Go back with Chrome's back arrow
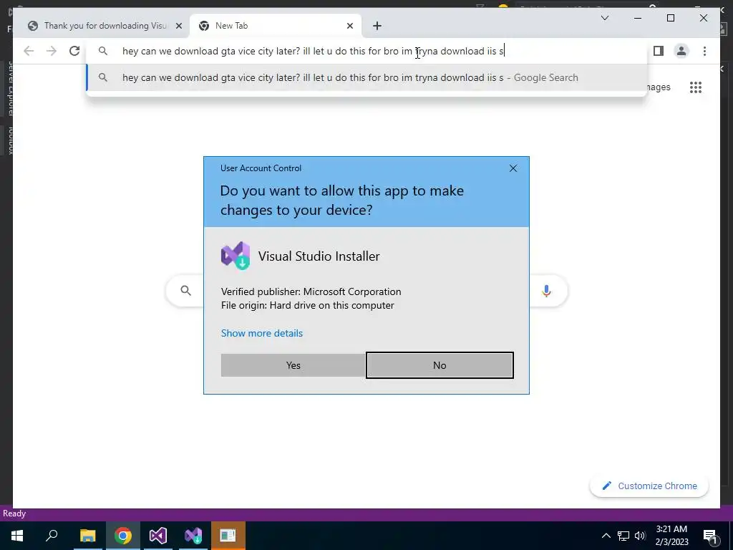This screenshot has width=733, height=550. (x=29, y=51)
